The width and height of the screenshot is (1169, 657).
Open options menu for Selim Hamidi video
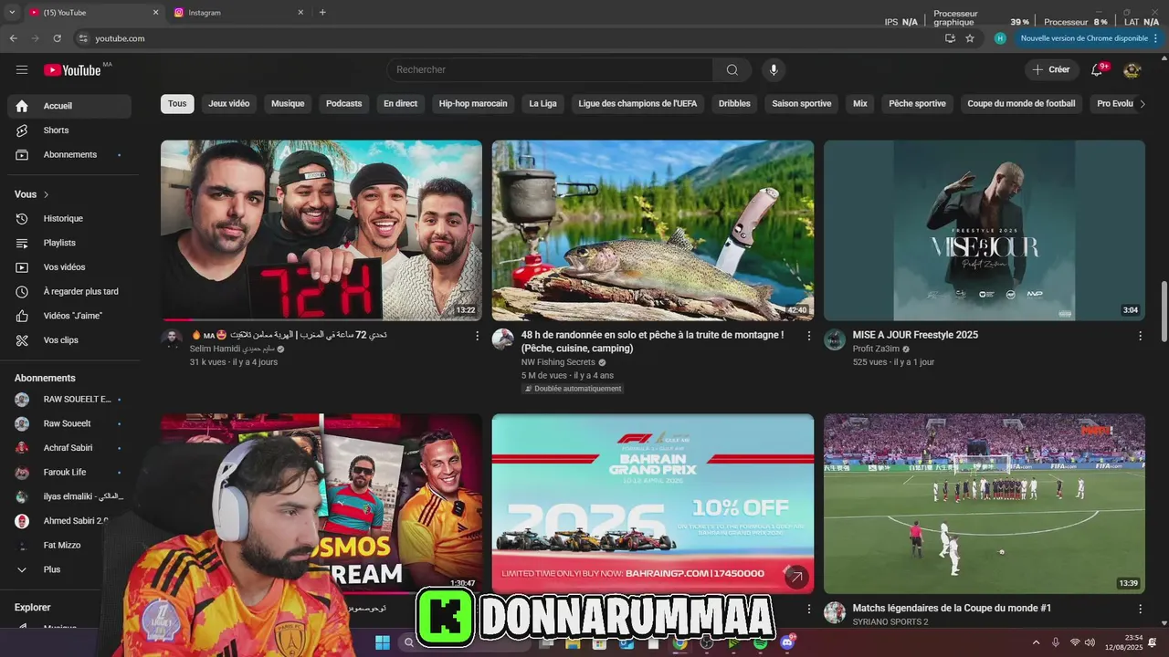tap(477, 336)
